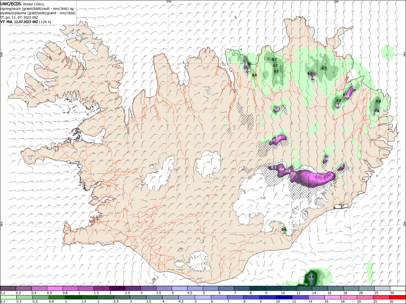Select lower legend red swatch at 30
This screenshot has width=406, height=304.
(398, 297)
